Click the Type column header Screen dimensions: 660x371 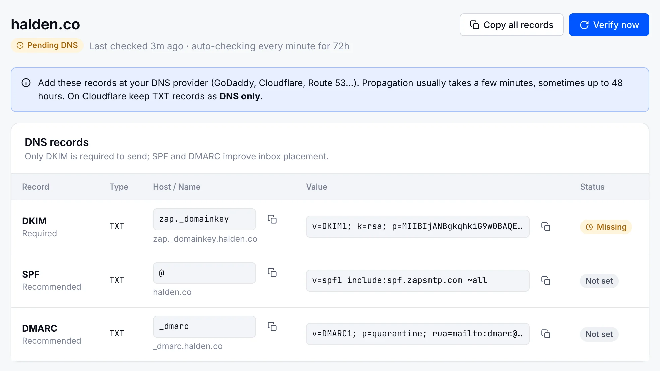(119, 187)
